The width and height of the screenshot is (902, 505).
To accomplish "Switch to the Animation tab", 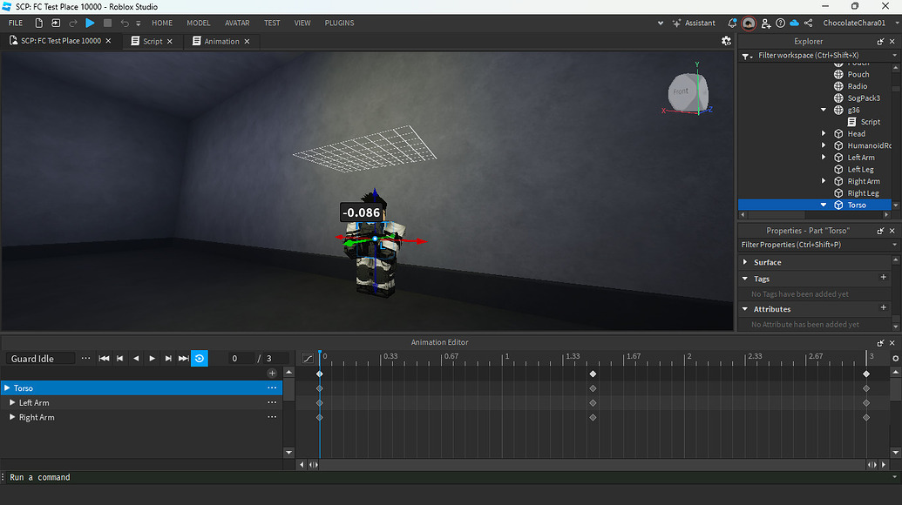I will click(220, 40).
